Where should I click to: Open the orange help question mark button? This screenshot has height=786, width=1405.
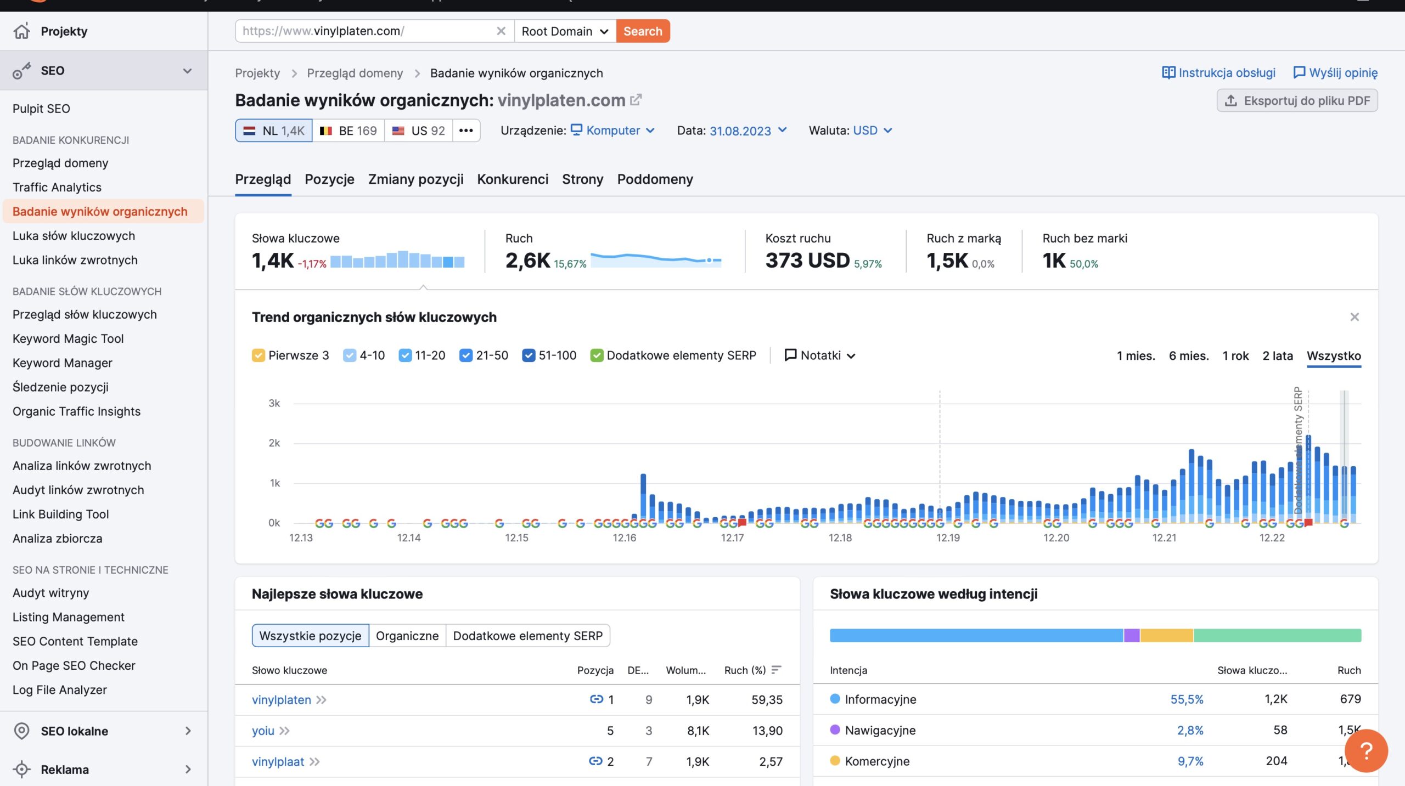[1367, 751]
